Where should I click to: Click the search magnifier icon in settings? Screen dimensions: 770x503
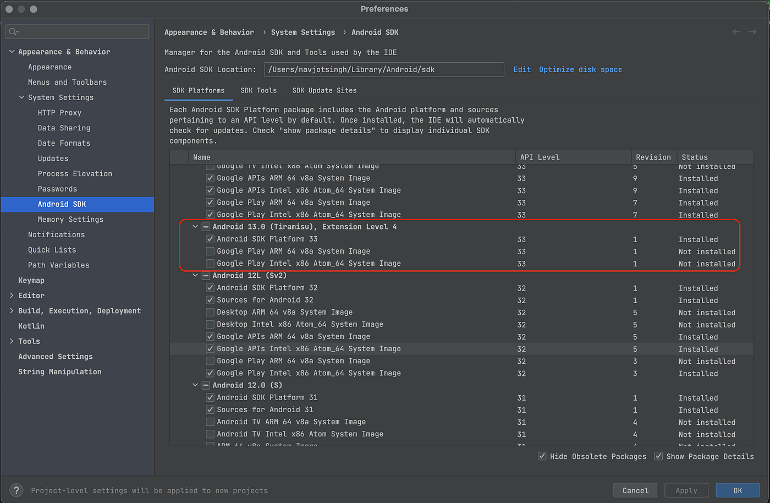[x=13, y=32]
